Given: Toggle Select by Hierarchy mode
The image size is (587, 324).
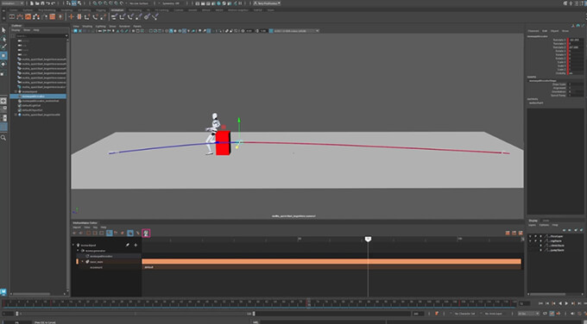Looking at the screenshot, I should (69, 3).
